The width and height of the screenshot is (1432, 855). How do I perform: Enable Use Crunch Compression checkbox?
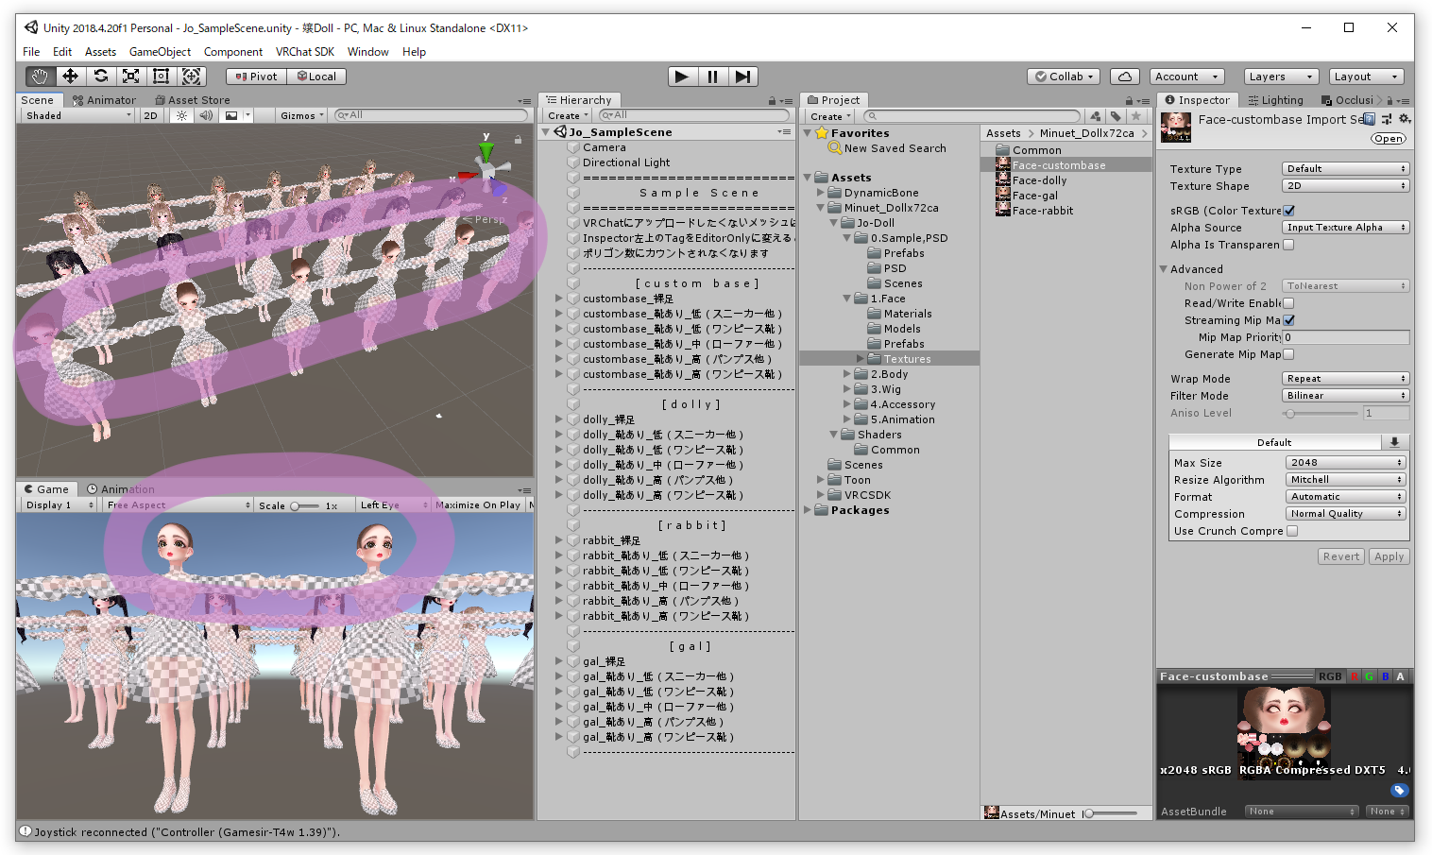1292,531
